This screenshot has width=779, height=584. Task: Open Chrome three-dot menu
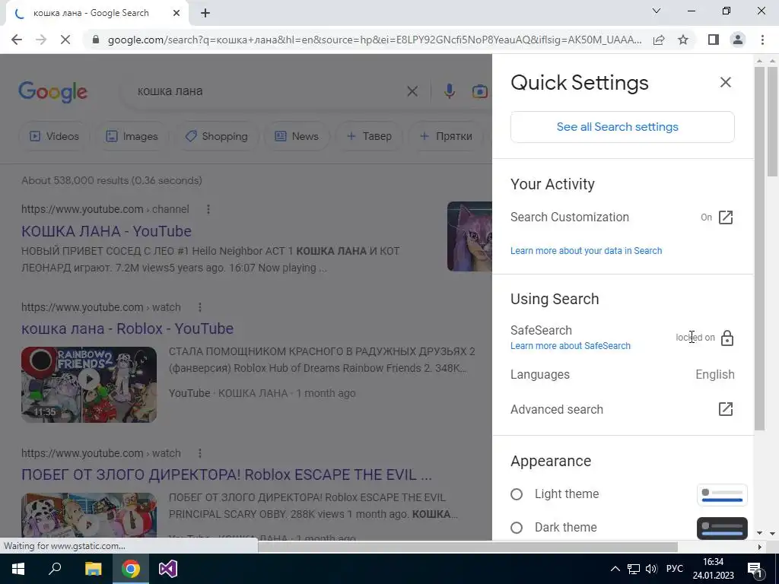(x=762, y=40)
